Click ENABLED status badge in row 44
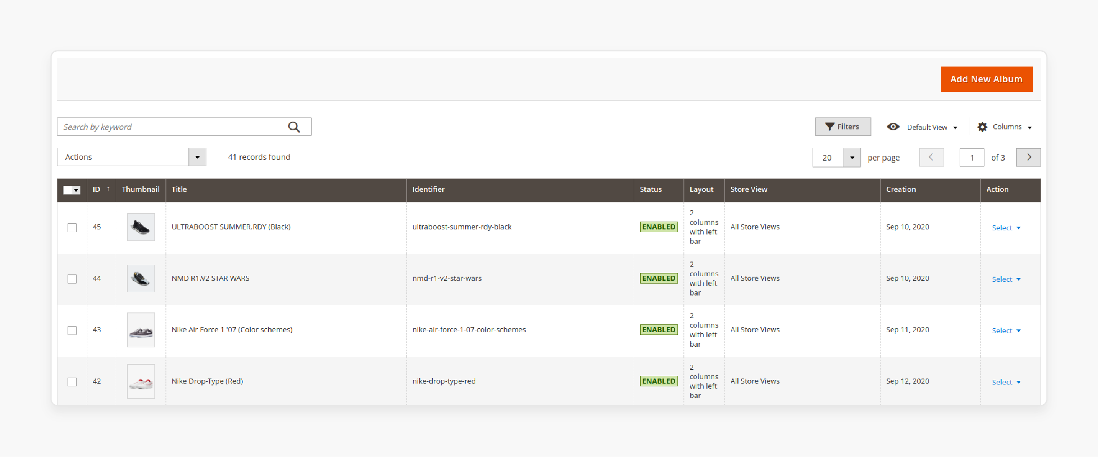Image resolution: width=1098 pixels, height=457 pixels. pos(659,279)
